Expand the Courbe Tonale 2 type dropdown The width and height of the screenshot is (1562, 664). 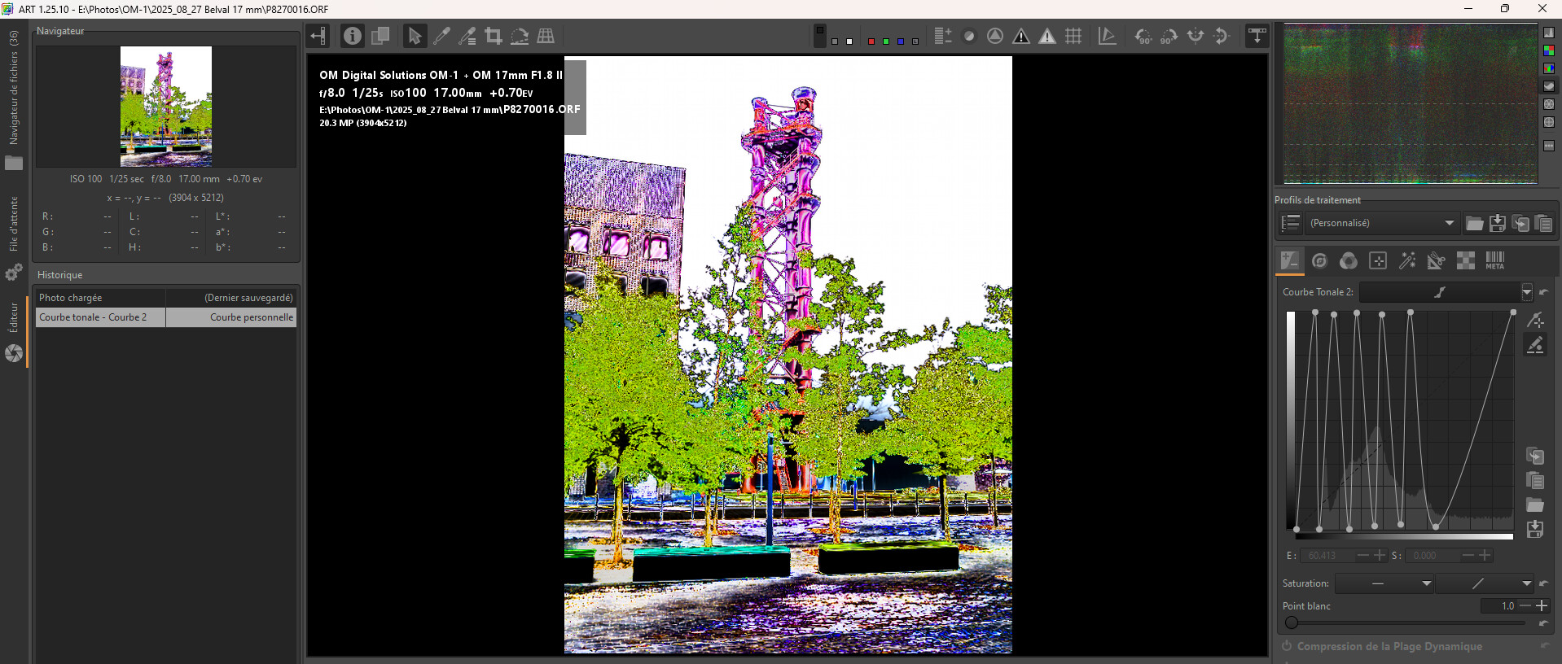pos(1526,292)
